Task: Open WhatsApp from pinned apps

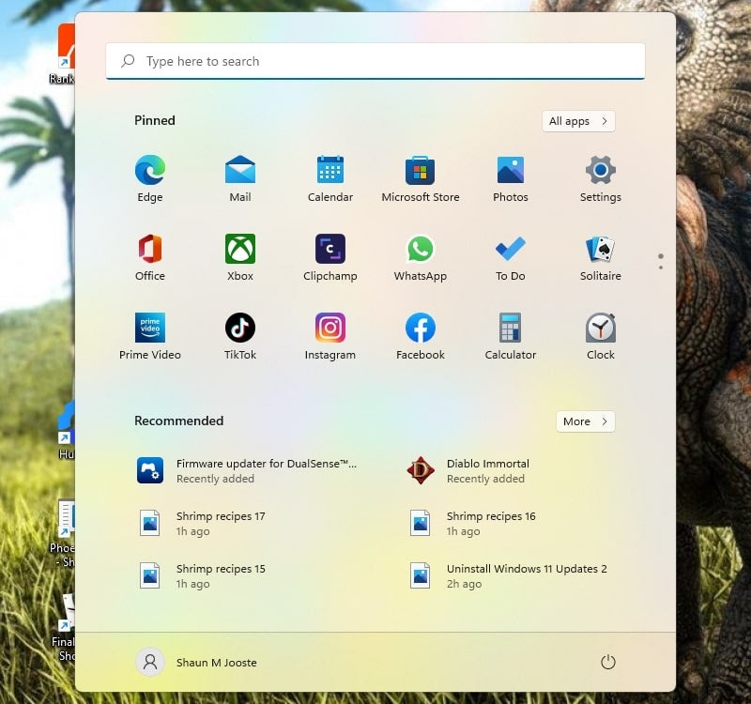Action: point(420,257)
